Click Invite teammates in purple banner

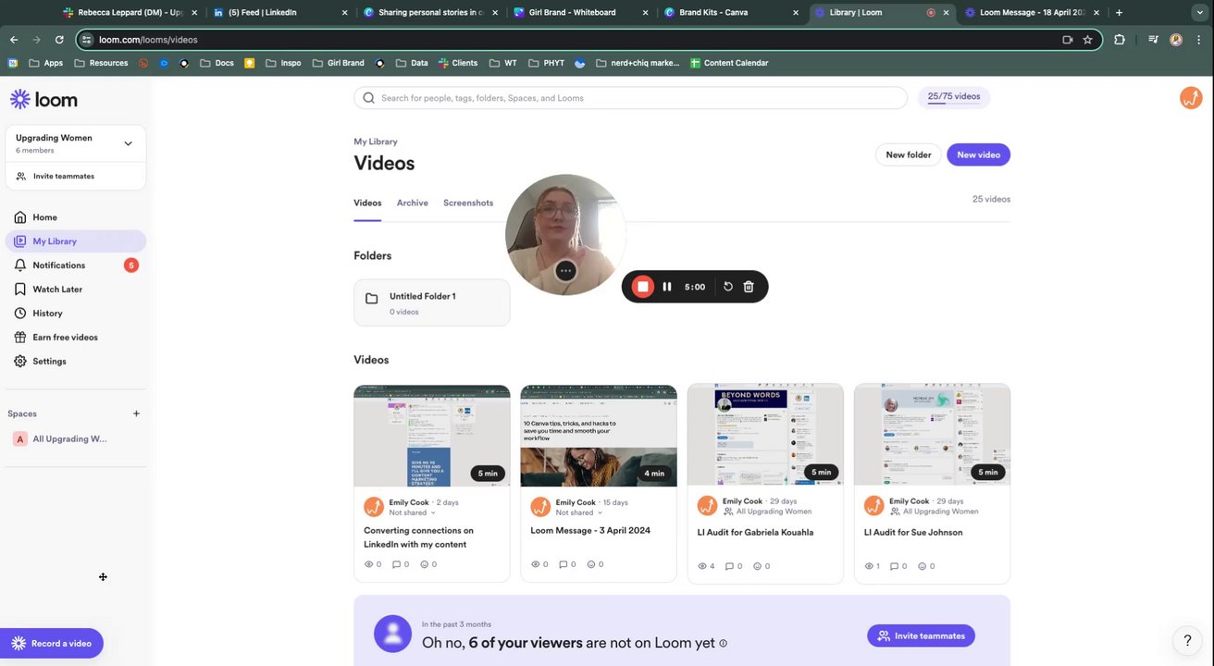click(921, 635)
